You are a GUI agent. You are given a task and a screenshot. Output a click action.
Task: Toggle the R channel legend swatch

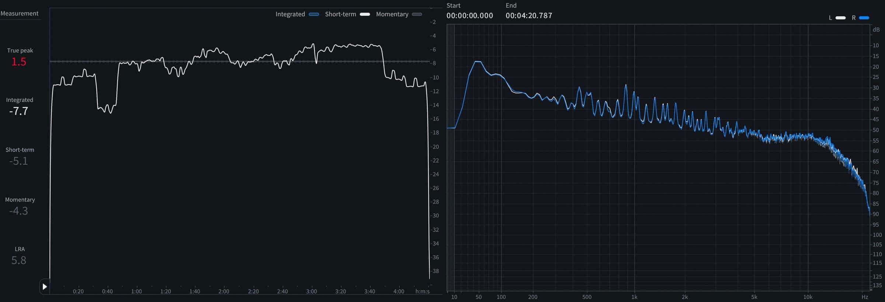pyautogui.click(x=864, y=18)
